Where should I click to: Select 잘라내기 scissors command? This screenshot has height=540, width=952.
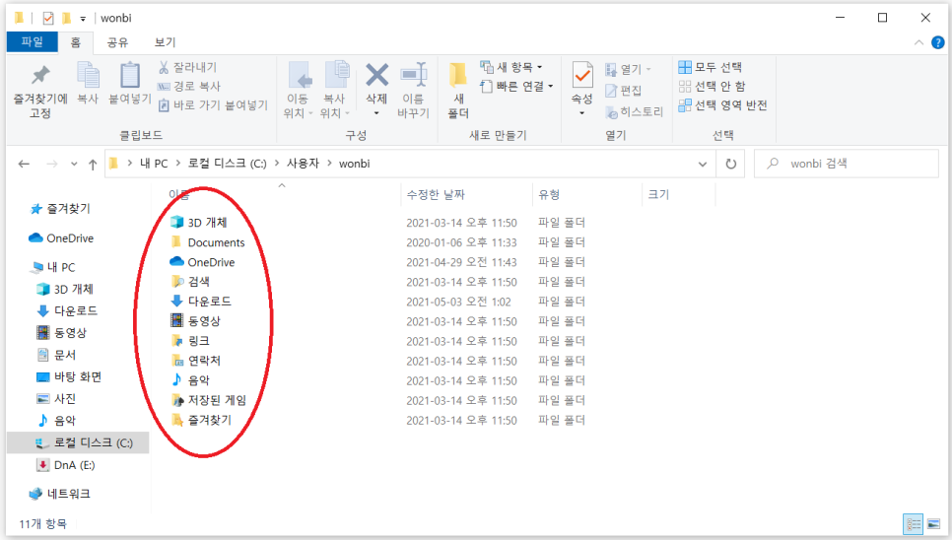[187, 67]
